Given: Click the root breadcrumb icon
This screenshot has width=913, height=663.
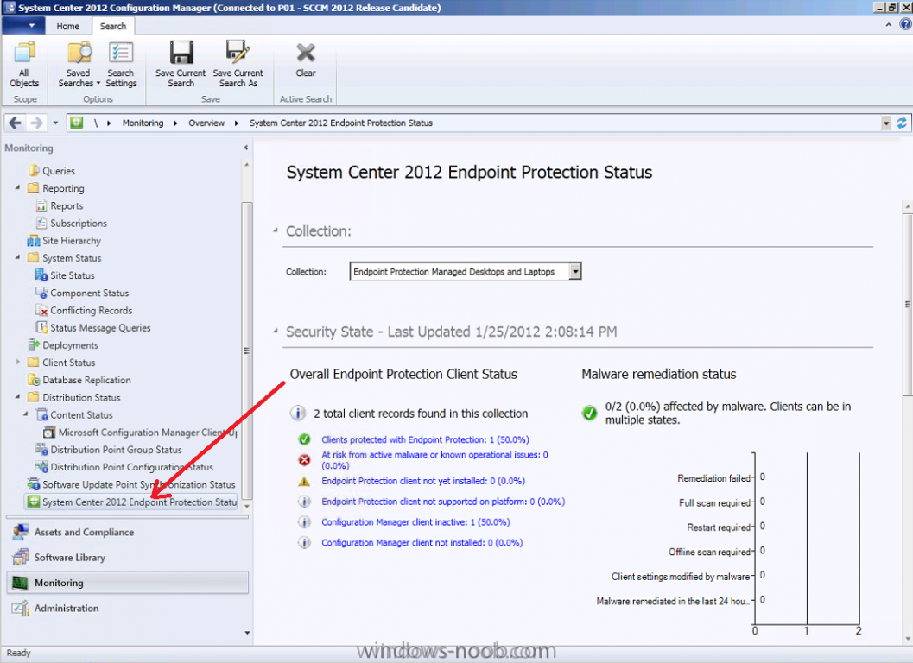Looking at the screenshot, I should click(x=76, y=123).
